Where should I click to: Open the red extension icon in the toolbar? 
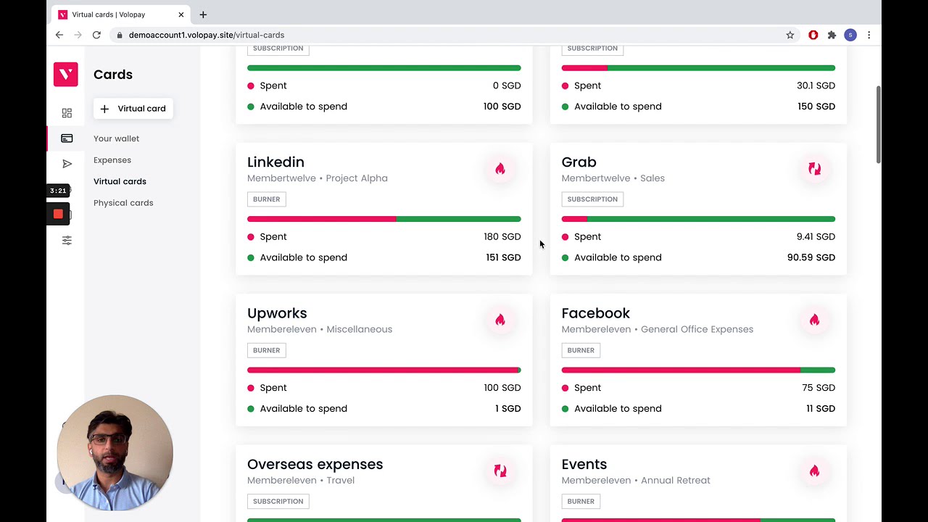[813, 35]
